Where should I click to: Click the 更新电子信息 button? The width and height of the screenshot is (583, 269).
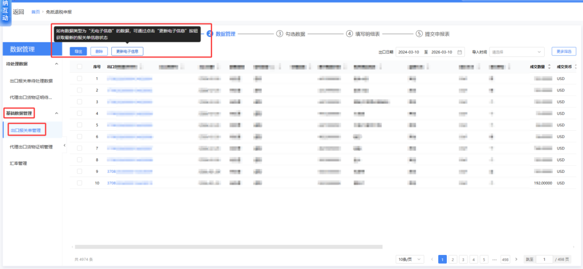(127, 52)
